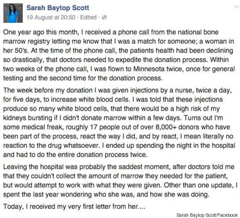This screenshot has width=240, height=218.
Task: Click the word 'kidneys' in the second paragraph
Action: [x=13, y=118]
